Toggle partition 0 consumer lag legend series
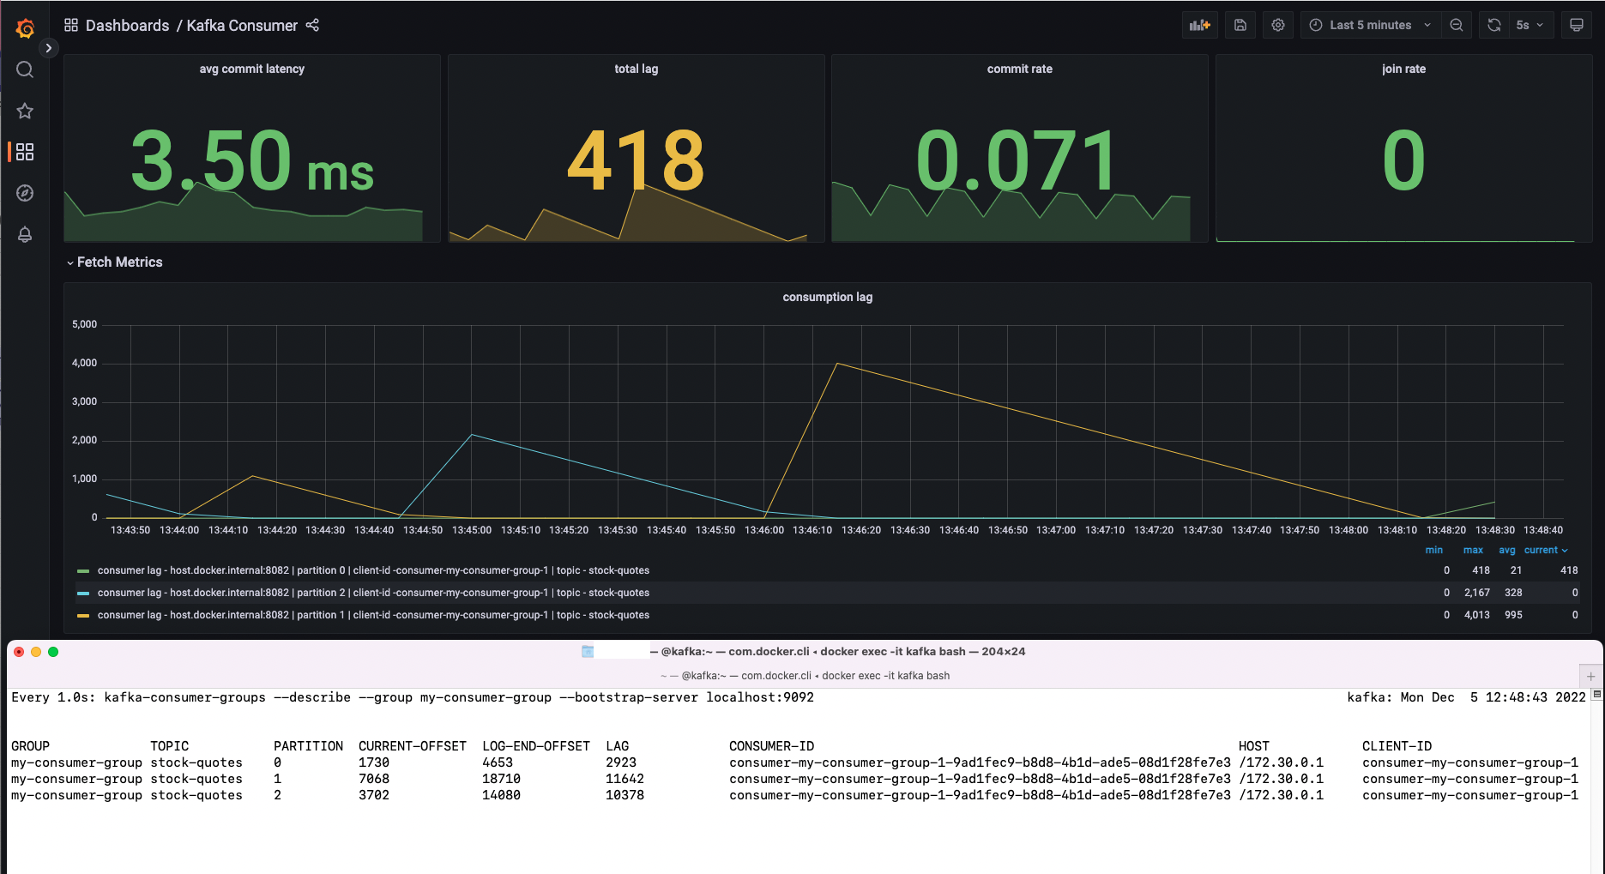Screen dimensions: 1605x874 373,570
